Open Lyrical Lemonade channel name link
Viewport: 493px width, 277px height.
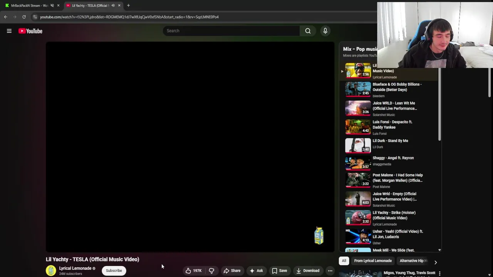click(x=75, y=269)
